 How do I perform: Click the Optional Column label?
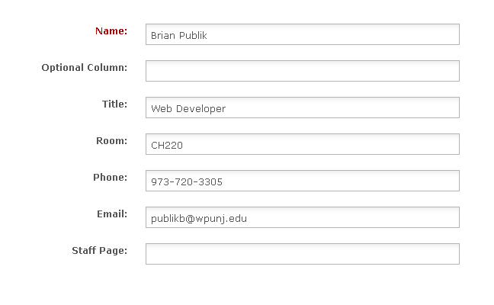[x=84, y=68]
